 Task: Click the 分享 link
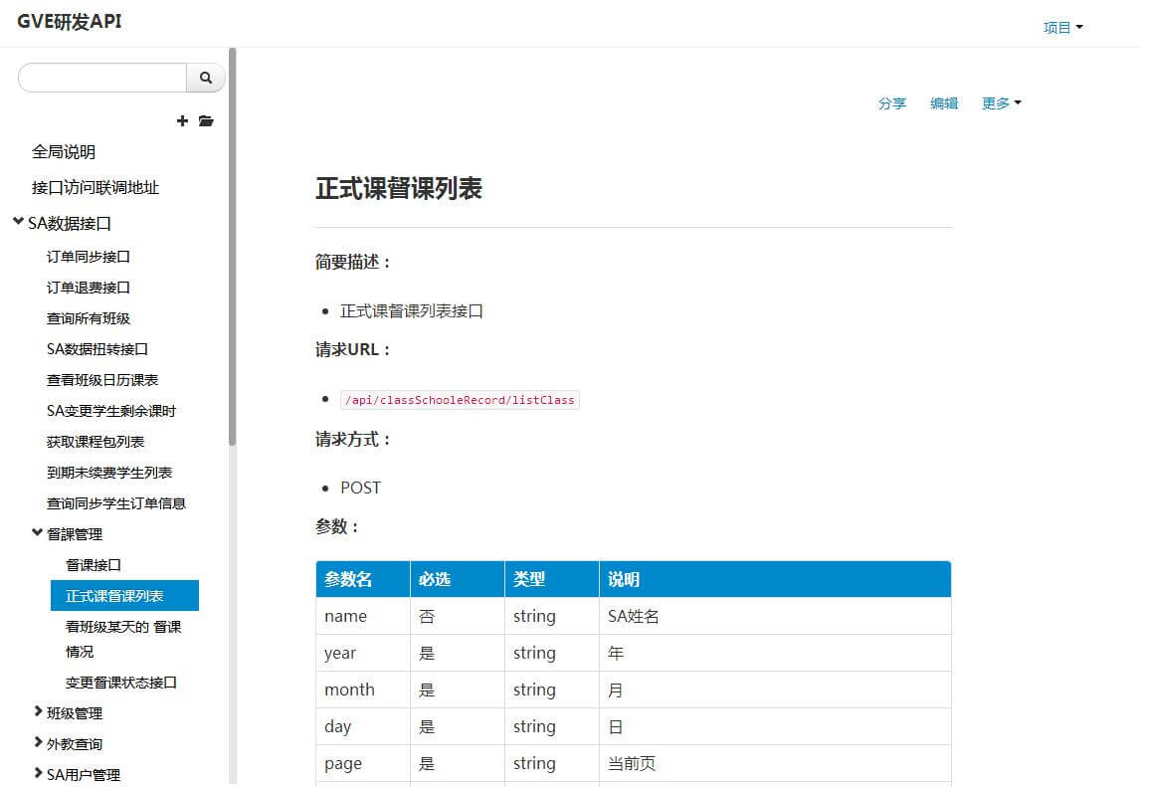[892, 103]
